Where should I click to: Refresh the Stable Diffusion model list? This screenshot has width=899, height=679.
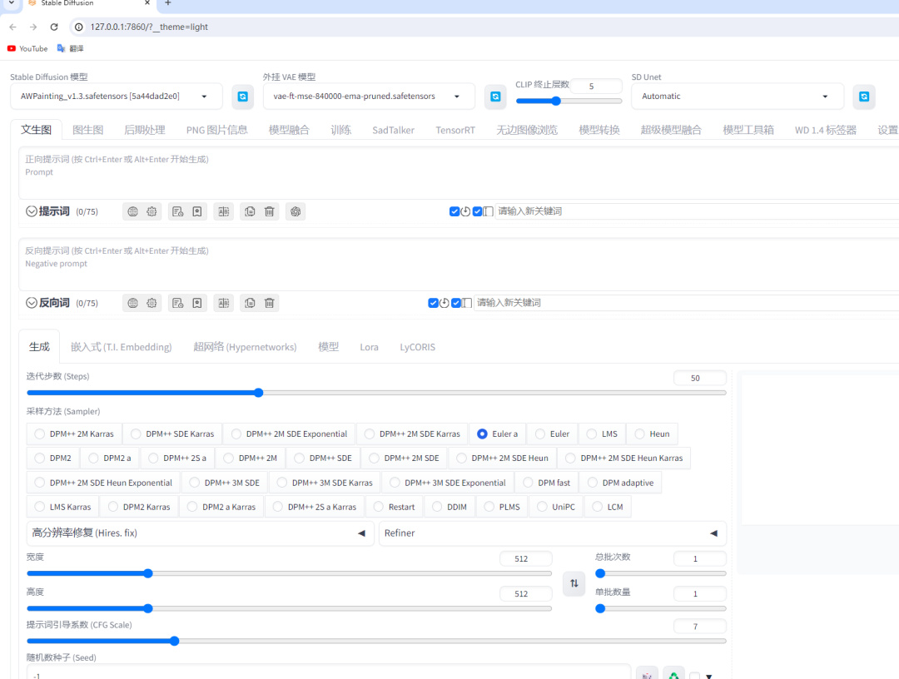pos(242,97)
